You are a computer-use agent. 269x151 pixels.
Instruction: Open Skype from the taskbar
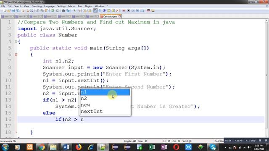point(213,147)
